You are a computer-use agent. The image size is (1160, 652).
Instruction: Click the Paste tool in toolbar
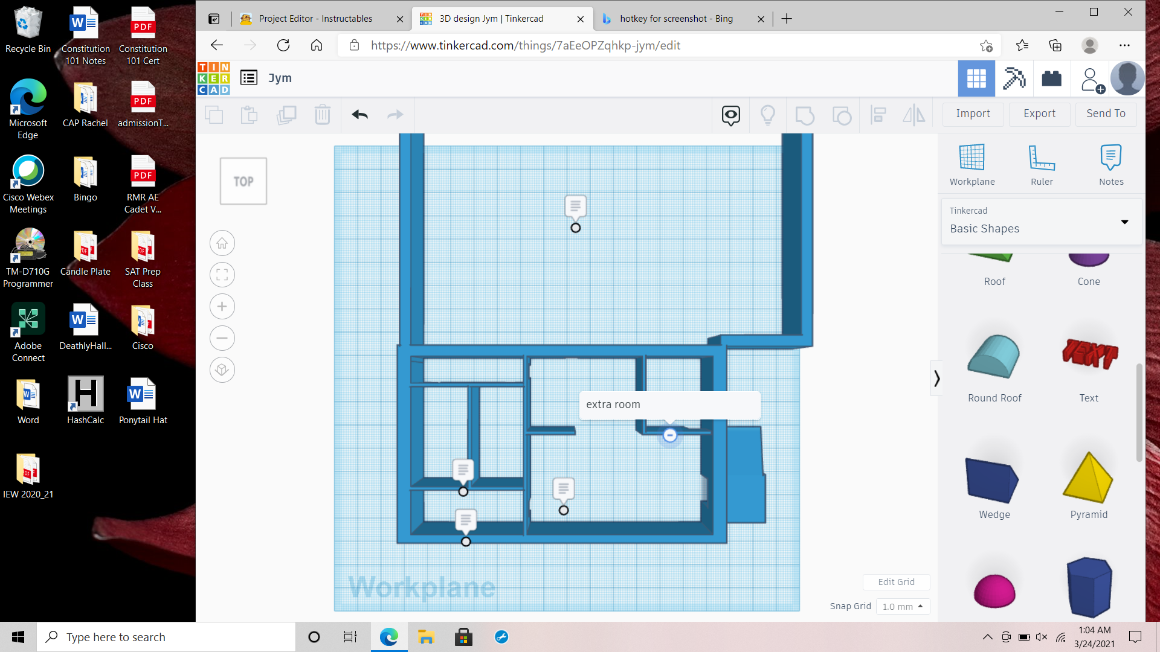tap(250, 115)
